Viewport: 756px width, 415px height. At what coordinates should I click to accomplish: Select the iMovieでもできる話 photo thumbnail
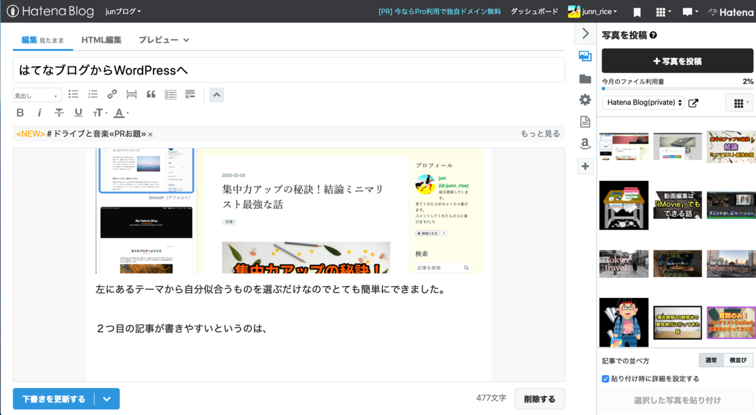click(677, 205)
